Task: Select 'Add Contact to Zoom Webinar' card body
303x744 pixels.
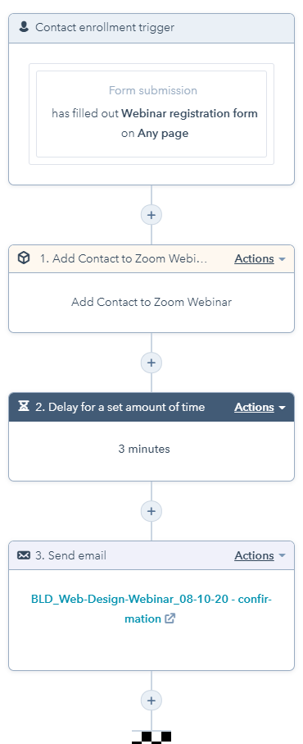Action: pyautogui.click(x=151, y=302)
